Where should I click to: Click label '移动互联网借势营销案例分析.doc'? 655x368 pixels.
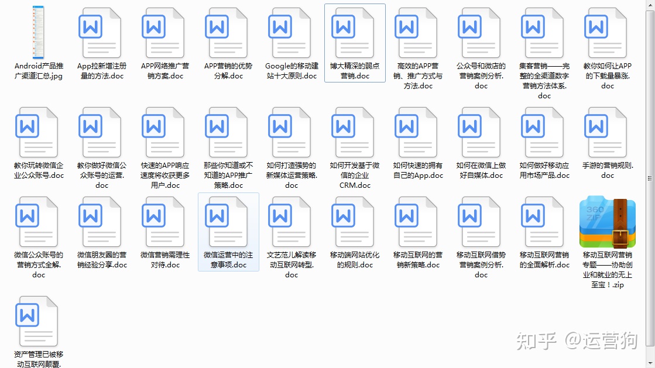481,265
